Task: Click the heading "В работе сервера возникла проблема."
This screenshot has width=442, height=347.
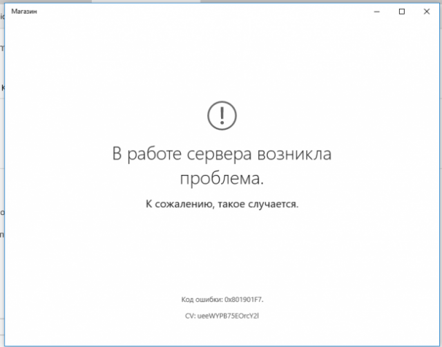Action: pyautogui.click(x=222, y=166)
